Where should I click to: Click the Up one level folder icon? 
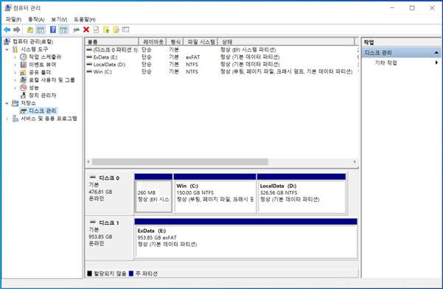click(30, 29)
